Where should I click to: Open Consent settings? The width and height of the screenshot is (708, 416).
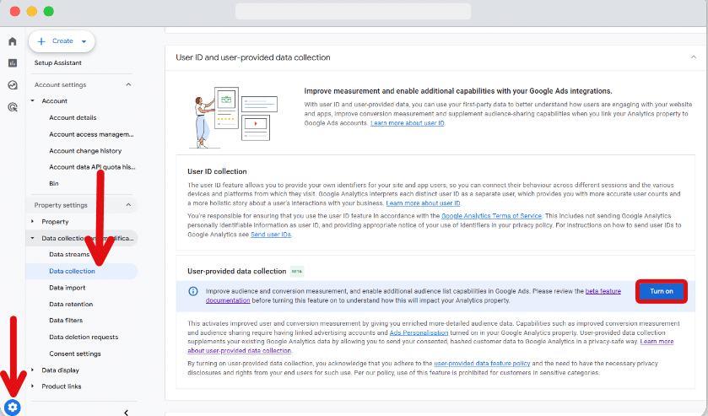[75, 354]
